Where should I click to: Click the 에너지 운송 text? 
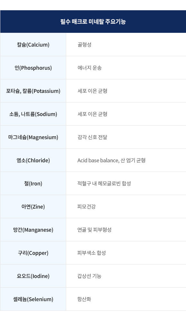tap(90, 68)
